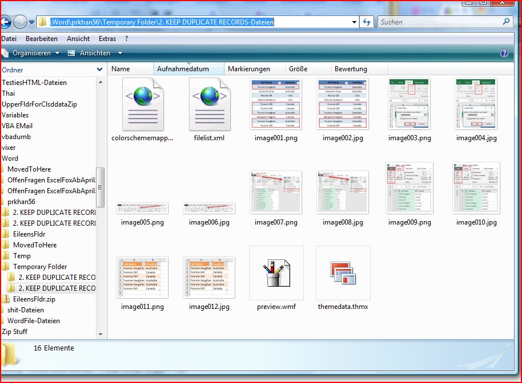Select the image001.png thumbnail

pos(276,104)
